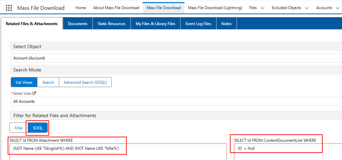The image size is (342, 160).
Task: Choose Advanced Search (SOQL) mode
Action: click(85, 82)
